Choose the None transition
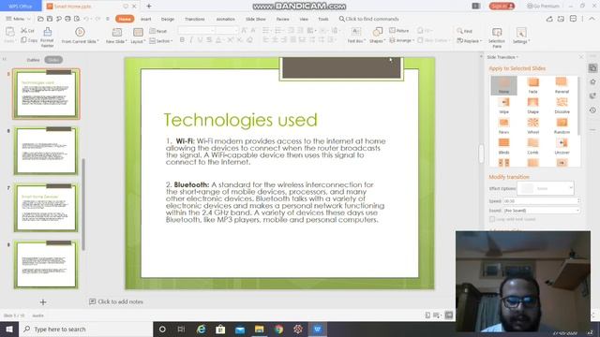This screenshot has height=337, width=600. click(503, 85)
